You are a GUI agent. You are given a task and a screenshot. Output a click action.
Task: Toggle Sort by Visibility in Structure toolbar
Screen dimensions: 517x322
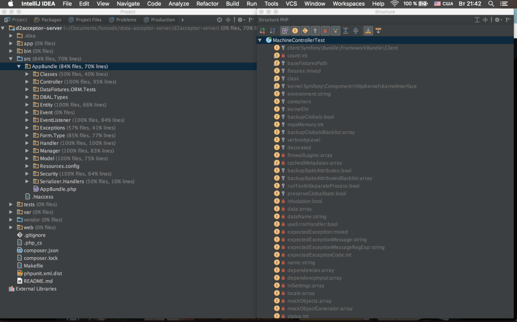point(263,31)
